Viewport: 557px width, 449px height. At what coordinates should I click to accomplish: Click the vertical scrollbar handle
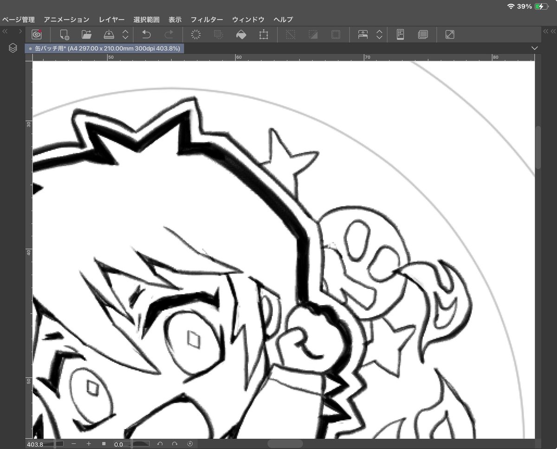pyautogui.click(x=538, y=147)
